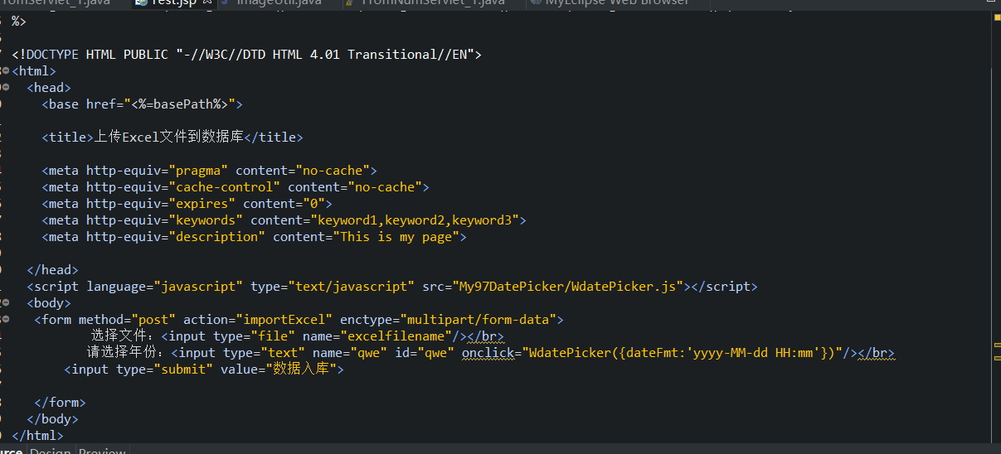Click the closing scriptlet '%>' line
Viewport: 1001px width, 454px height.
click(x=19, y=22)
